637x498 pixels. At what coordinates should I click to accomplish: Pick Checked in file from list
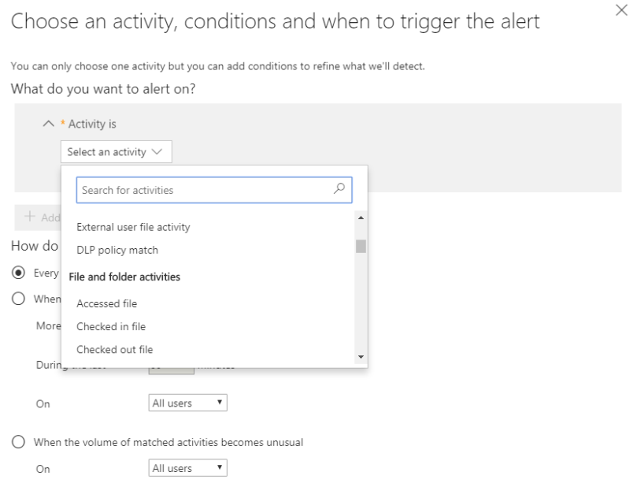111,326
